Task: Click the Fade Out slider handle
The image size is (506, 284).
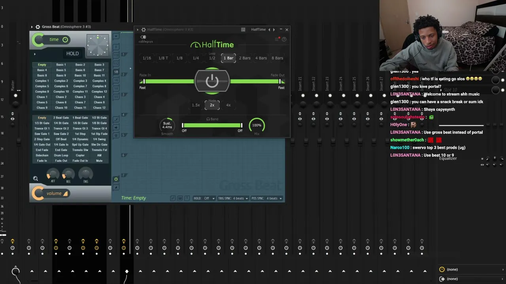Action: 280,81
